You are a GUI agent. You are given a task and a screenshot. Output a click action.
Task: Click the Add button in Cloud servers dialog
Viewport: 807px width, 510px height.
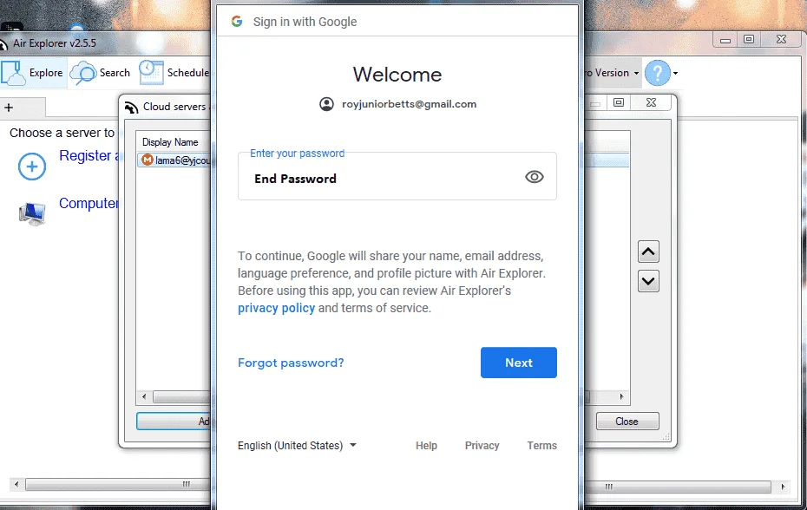pyautogui.click(x=174, y=421)
